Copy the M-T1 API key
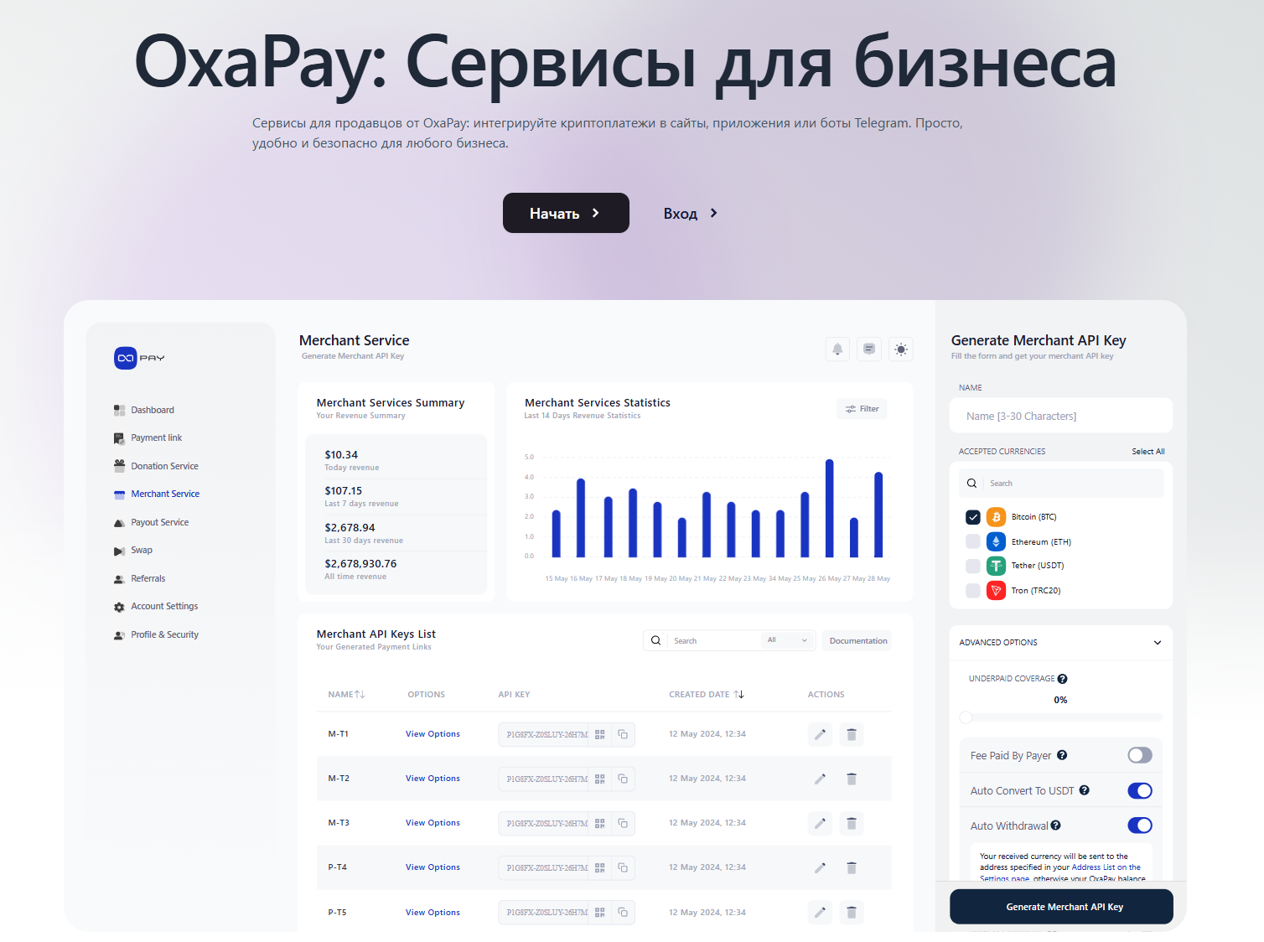 (623, 734)
